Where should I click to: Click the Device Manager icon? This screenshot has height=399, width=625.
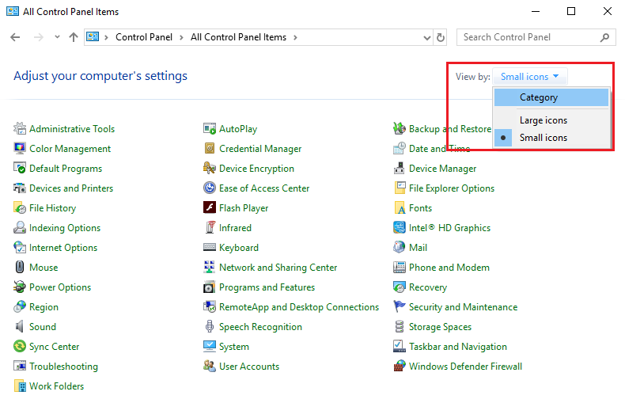400,169
